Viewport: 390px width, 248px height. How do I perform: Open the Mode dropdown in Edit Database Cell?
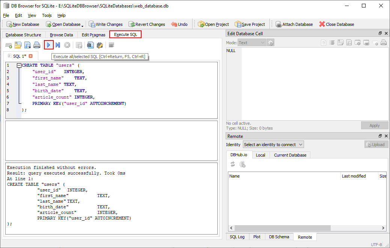click(x=251, y=42)
